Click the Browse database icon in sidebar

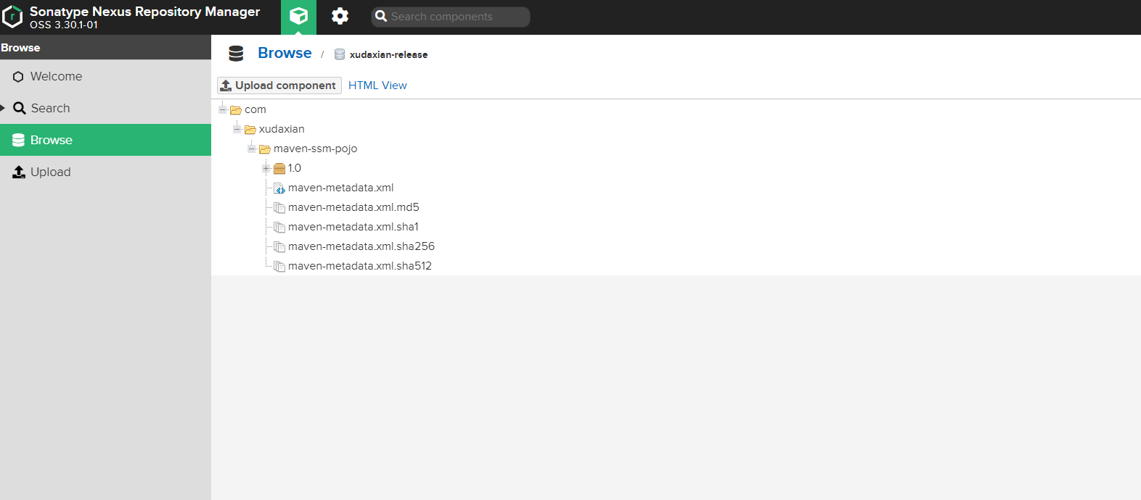[18, 140]
